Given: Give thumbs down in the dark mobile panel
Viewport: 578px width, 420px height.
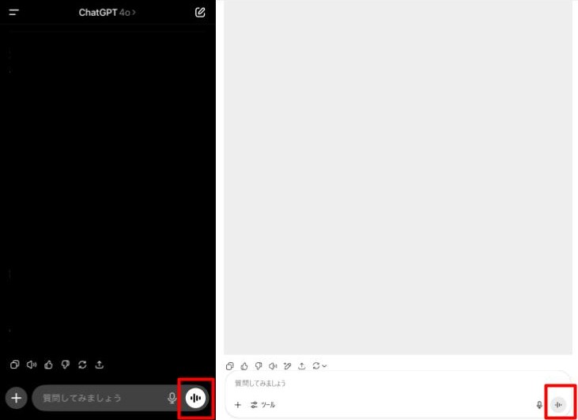Looking at the screenshot, I should click(x=66, y=365).
